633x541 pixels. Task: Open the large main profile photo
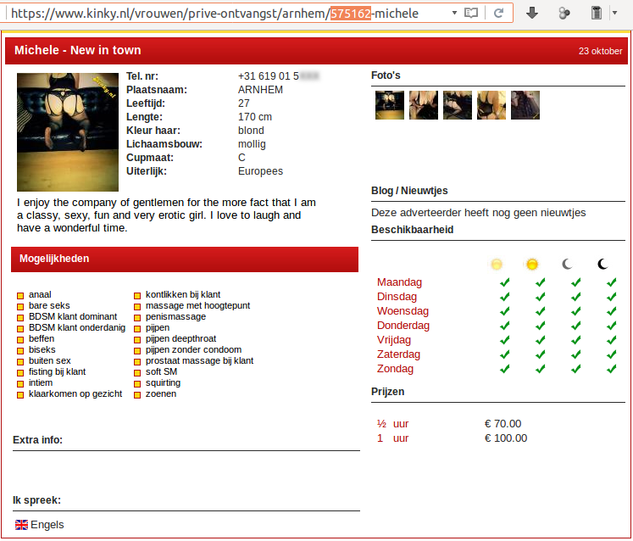pos(68,132)
